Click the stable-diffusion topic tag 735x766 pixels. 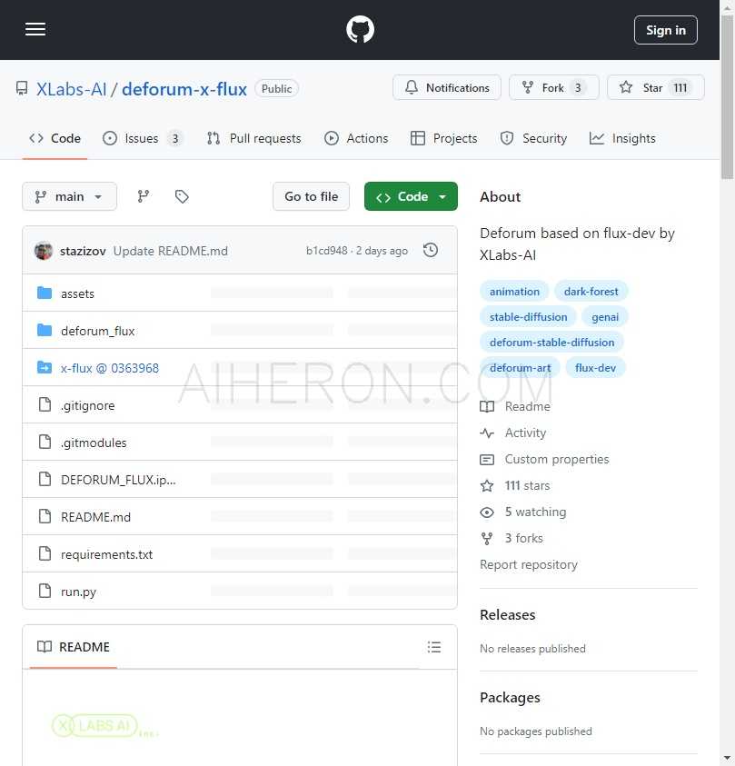pyautogui.click(x=528, y=317)
